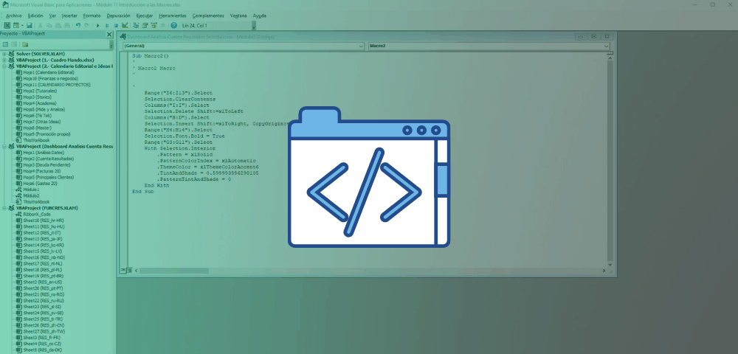The image size is (738, 354).
Task: Click the blue help question mark icon
Action: click(x=173, y=25)
